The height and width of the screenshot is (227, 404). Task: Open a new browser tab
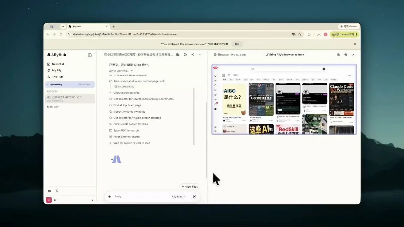tap(113, 26)
